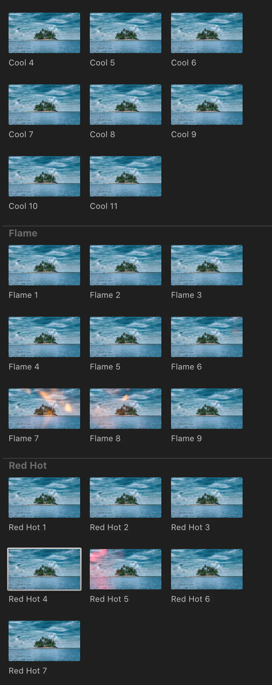Select the Cool 6 preset thumbnail
This screenshot has width=272, height=685.
point(207,33)
